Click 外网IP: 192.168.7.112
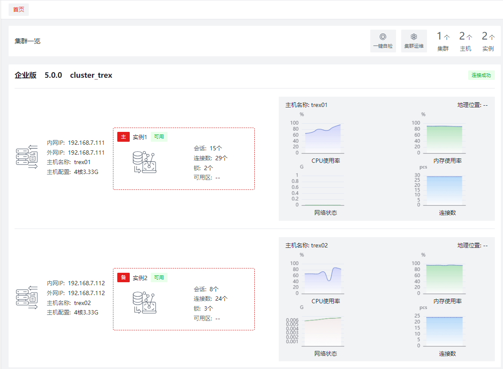 tap(76, 293)
